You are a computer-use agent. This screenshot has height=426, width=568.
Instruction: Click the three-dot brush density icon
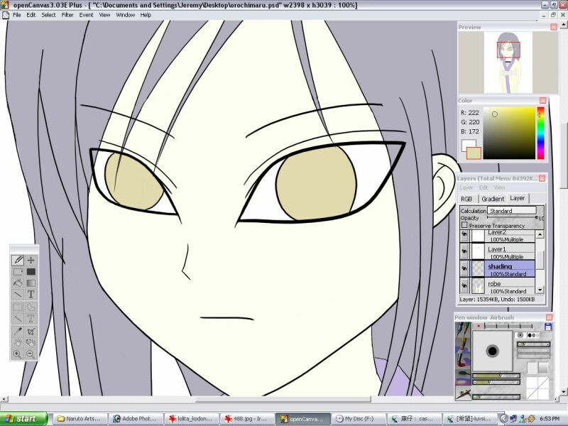533,335
